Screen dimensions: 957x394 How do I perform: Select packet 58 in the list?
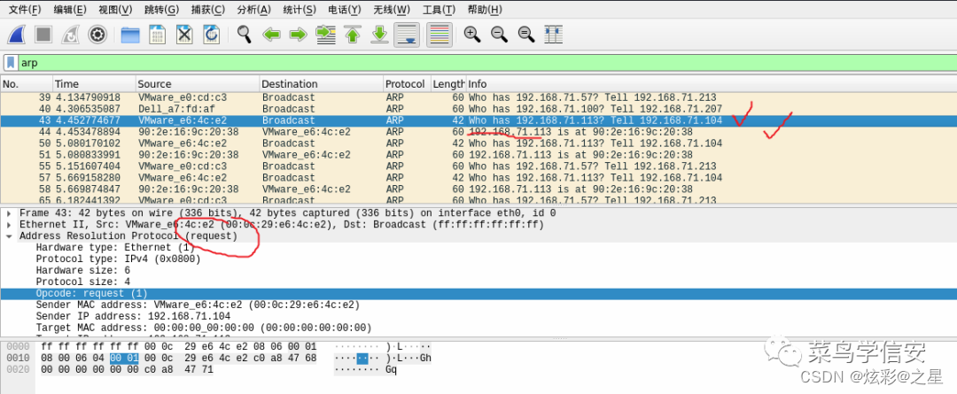pyautogui.click(x=478, y=189)
